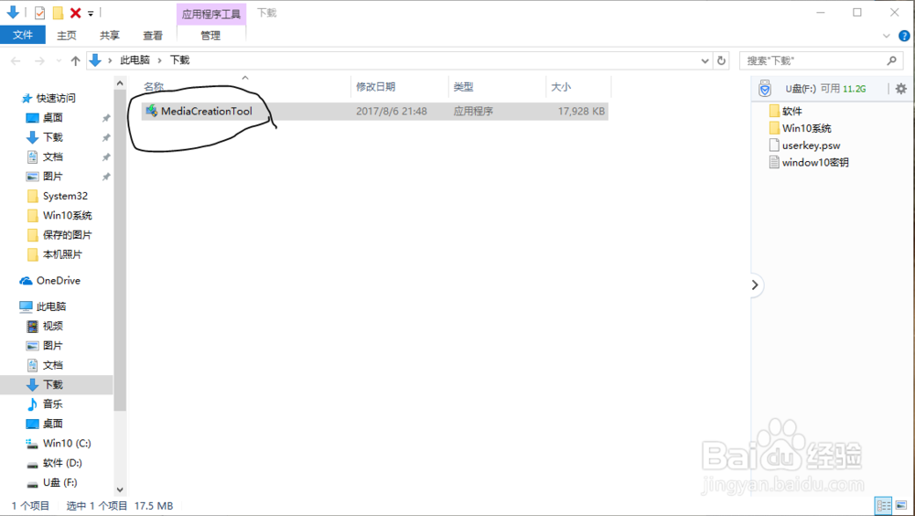The image size is (915, 516).
Task: Open Win10系统 folder on U盘 panel
Action: click(x=806, y=128)
